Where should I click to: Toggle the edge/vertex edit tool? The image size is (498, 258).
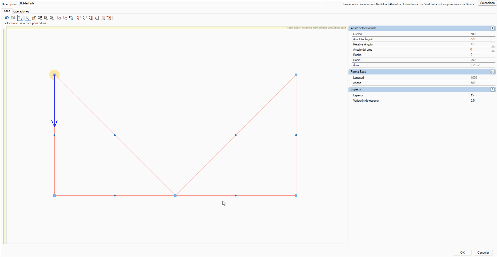pos(20,18)
